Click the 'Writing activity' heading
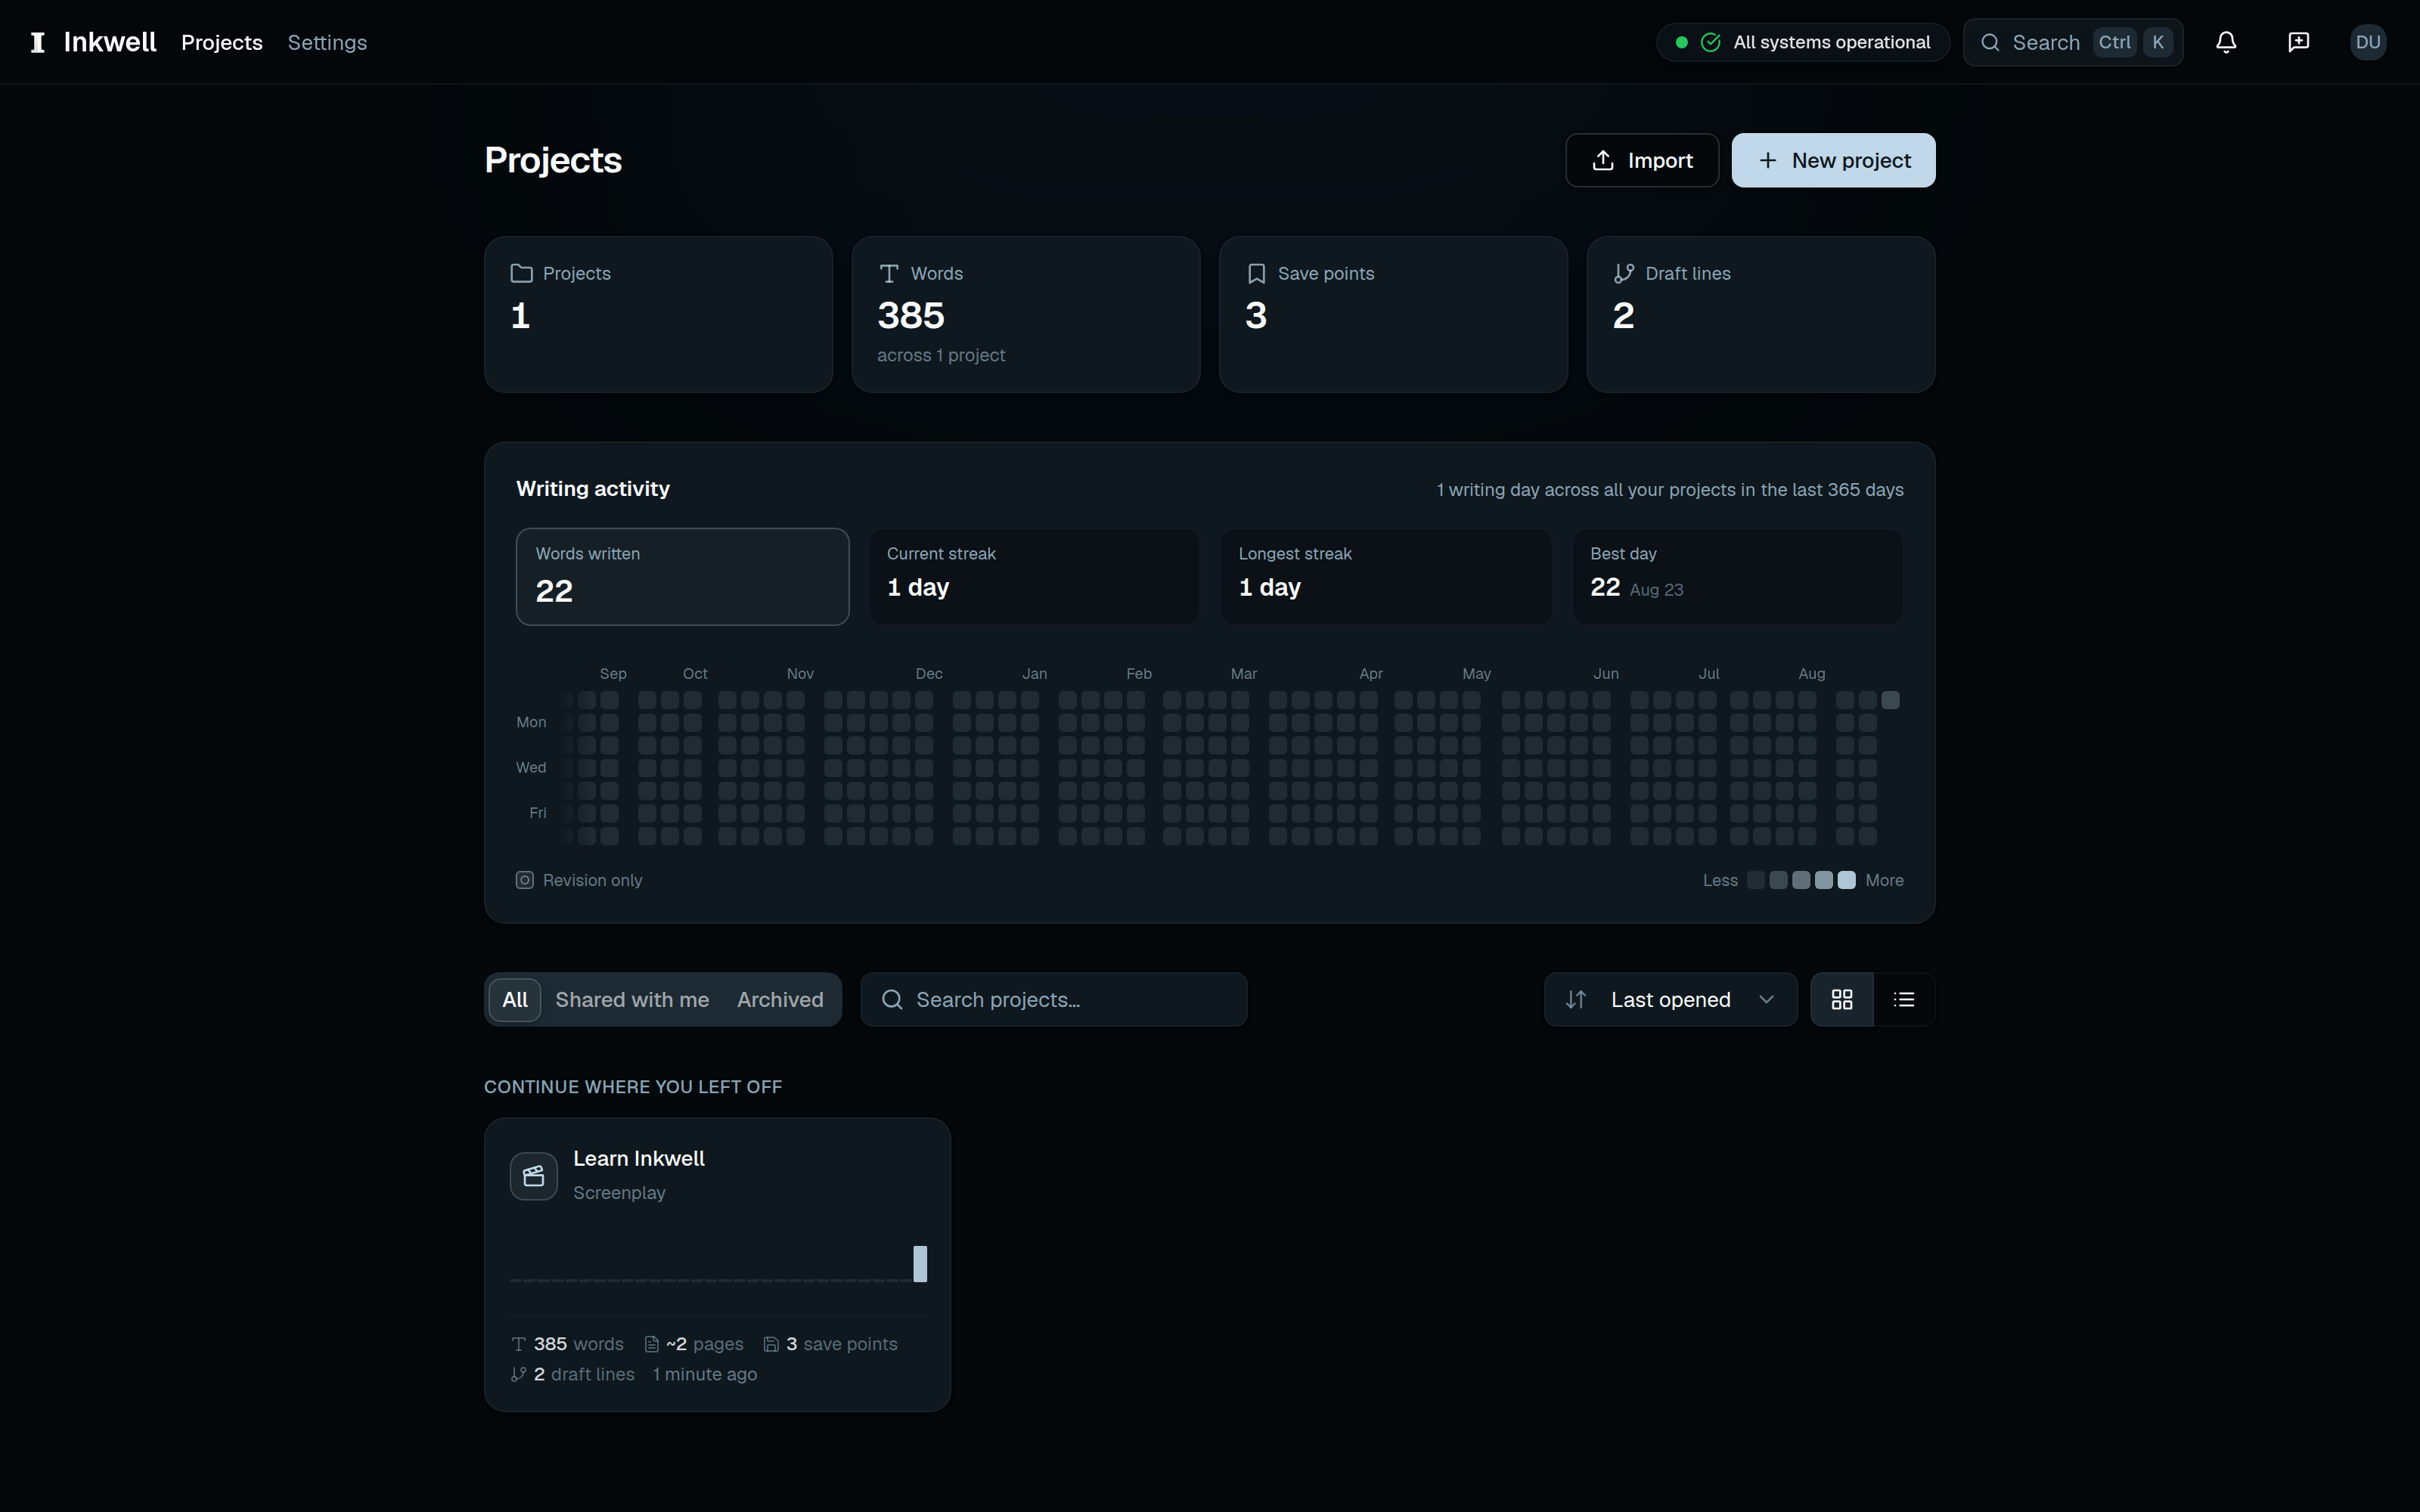Image resolution: width=2420 pixels, height=1512 pixels. point(593,489)
